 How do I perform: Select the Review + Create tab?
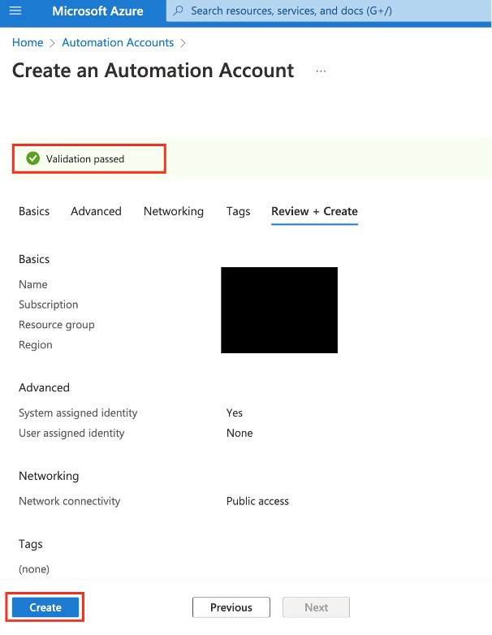(315, 211)
